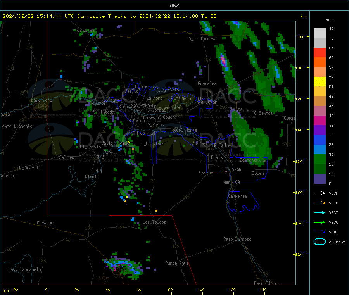Click the 'Punta_Agua' map label

tap(177, 263)
